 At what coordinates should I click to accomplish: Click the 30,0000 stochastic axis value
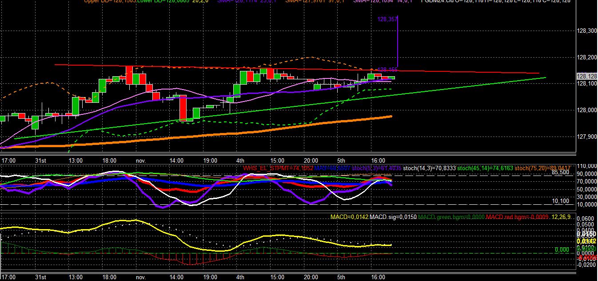587,196
